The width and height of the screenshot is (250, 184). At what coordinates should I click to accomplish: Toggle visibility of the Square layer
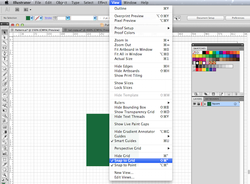point(195,104)
